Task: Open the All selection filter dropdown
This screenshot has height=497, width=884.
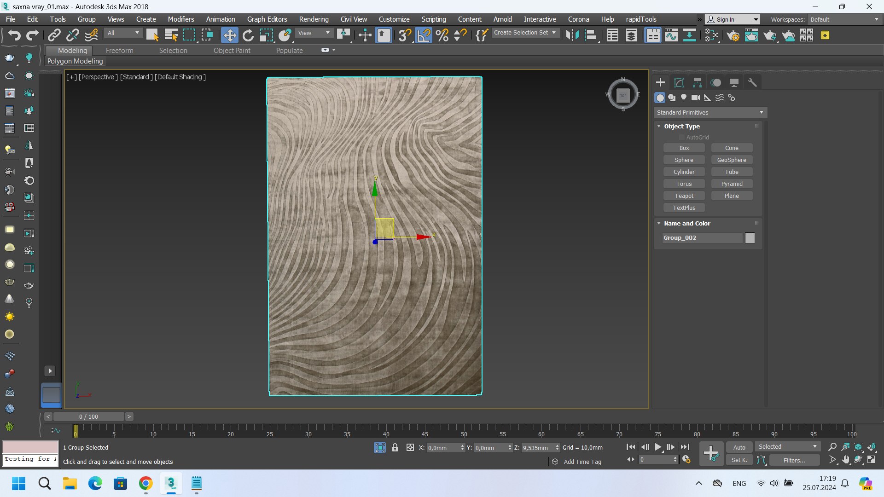Action: click(x=123, y=33)
